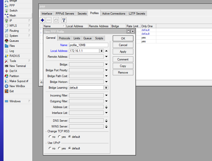The image size is (212, 161).
Task: Maximize the New PPP Profile dialog
Action: (x=128, y=31)
